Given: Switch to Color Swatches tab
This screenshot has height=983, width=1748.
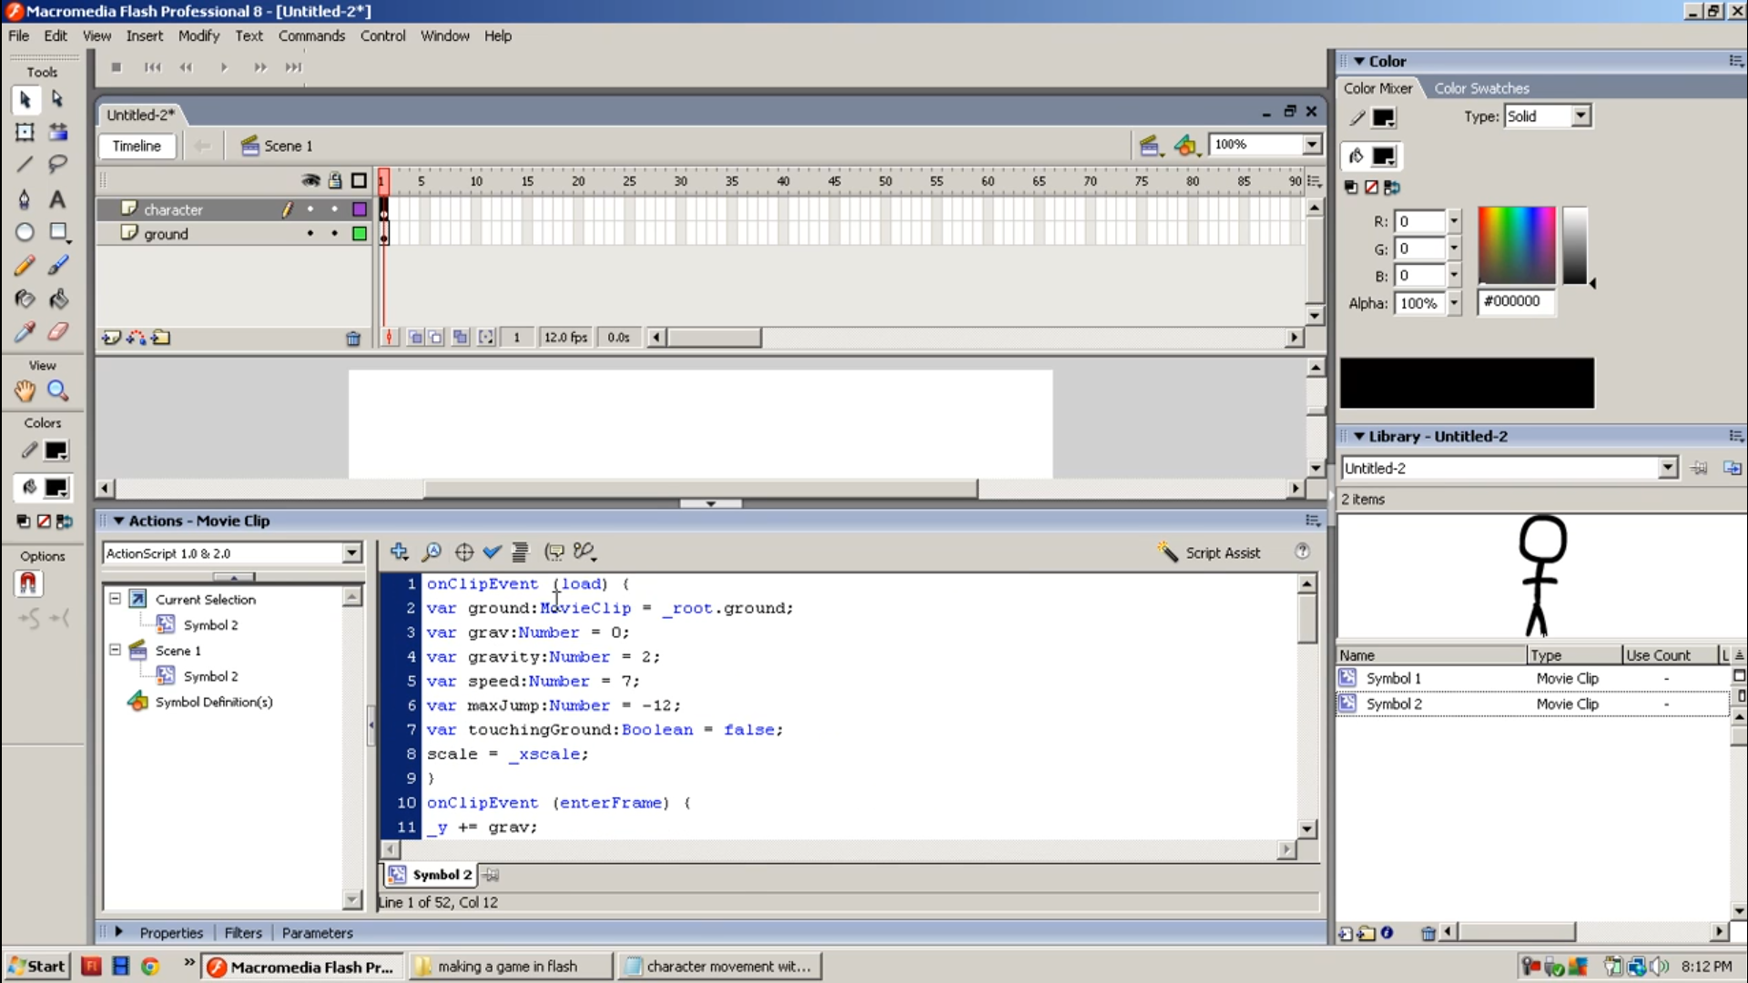Looking at the screenshot, I should tap(1481, 88).
